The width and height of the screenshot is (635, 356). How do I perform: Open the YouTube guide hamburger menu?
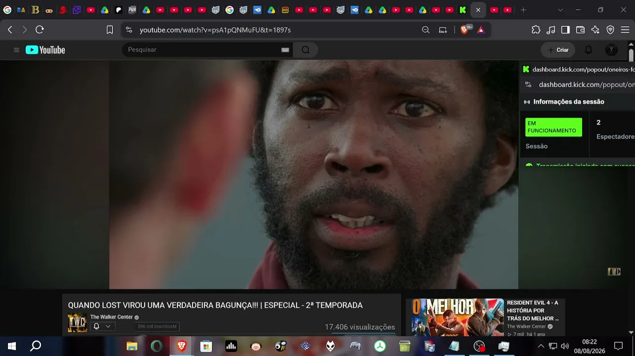[16, 50]
